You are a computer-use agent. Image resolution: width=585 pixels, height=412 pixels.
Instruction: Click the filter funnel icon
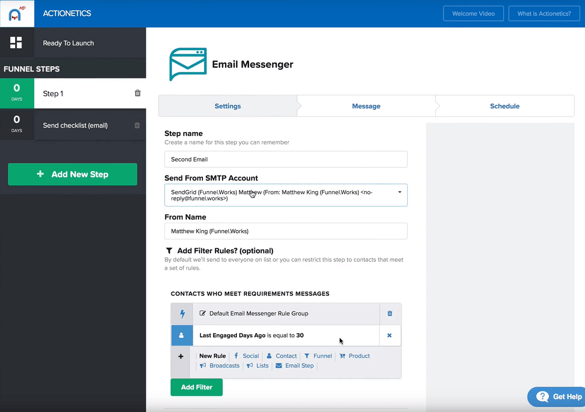point(169,251)
